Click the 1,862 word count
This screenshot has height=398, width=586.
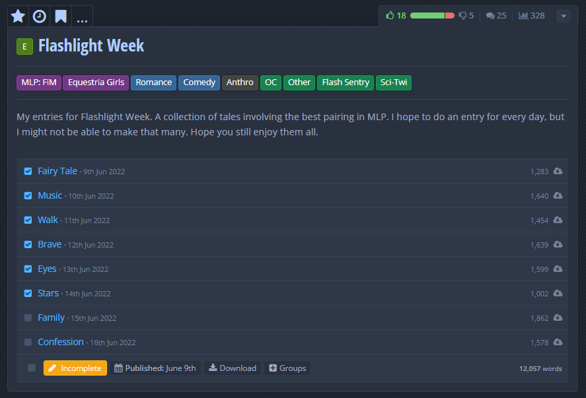[x=539, y=319]
